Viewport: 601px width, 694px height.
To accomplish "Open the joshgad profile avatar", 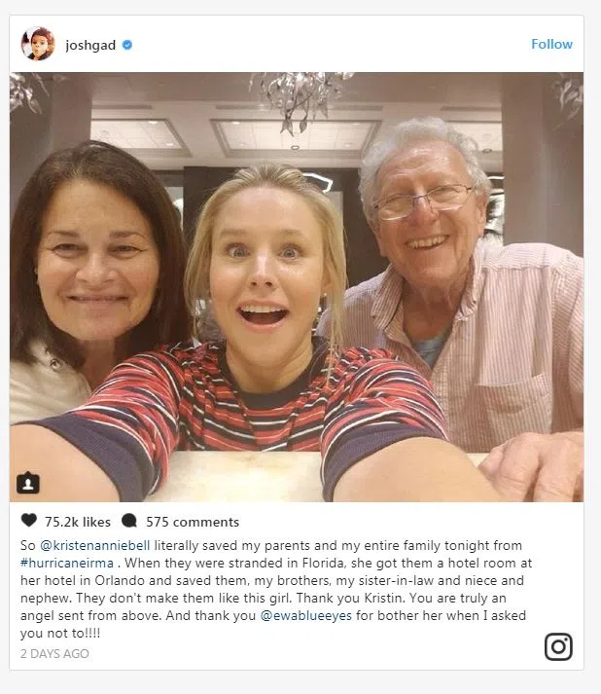I will click(x=38, y=44).
